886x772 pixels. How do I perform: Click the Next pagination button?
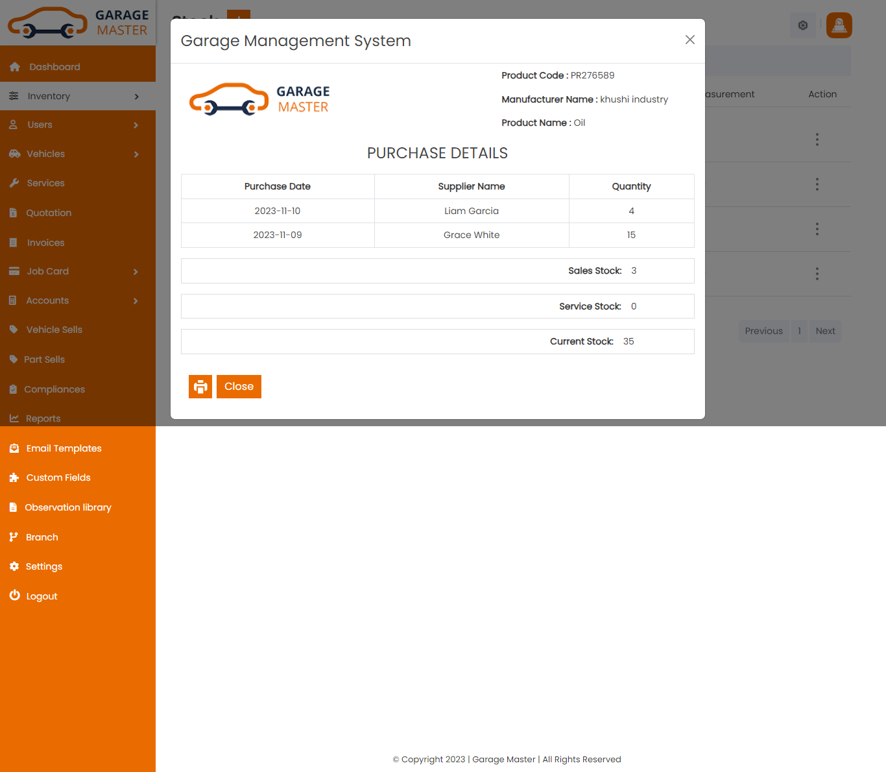(825, 331)
